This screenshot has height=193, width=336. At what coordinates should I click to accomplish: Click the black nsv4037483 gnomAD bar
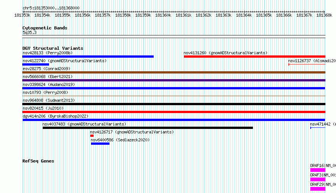tap(148, 128)
